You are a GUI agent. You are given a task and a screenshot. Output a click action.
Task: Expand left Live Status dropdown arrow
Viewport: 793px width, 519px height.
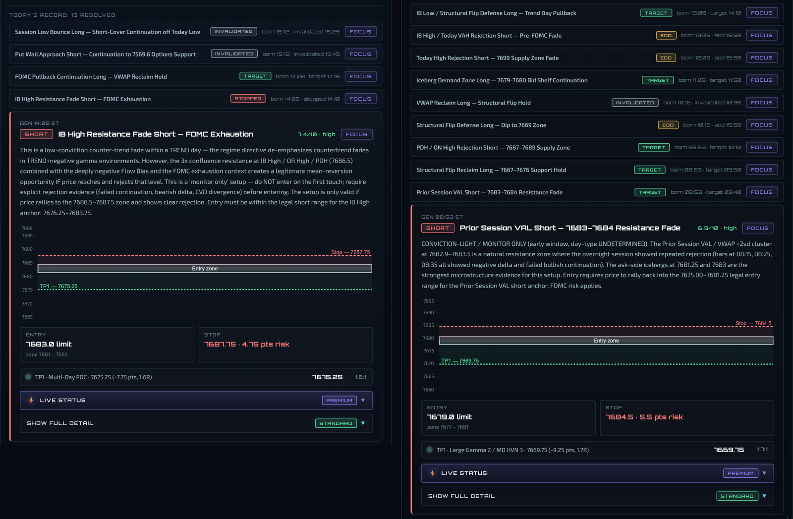tap(363, 400)
